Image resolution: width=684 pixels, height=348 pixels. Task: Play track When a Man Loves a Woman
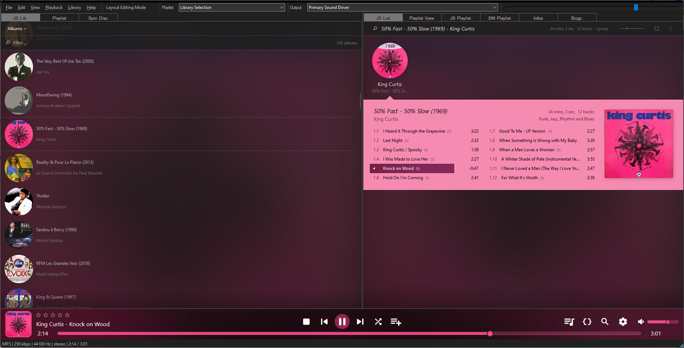point(542,150)
